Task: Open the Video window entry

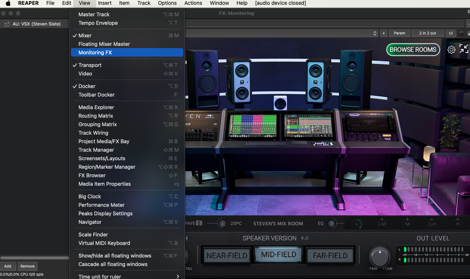Action: tap(127, 74)
